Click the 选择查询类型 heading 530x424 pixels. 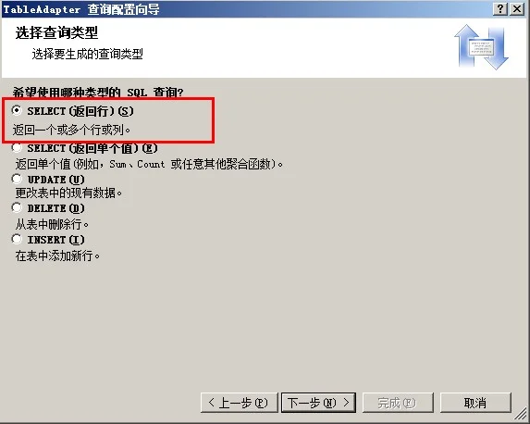[x=56, y=32]
